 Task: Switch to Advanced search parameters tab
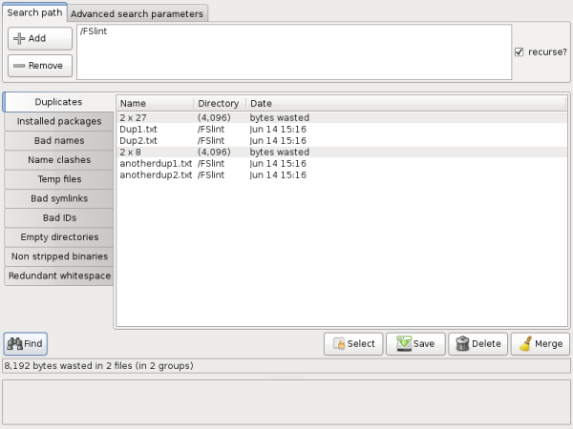click(x=137, y=14)
